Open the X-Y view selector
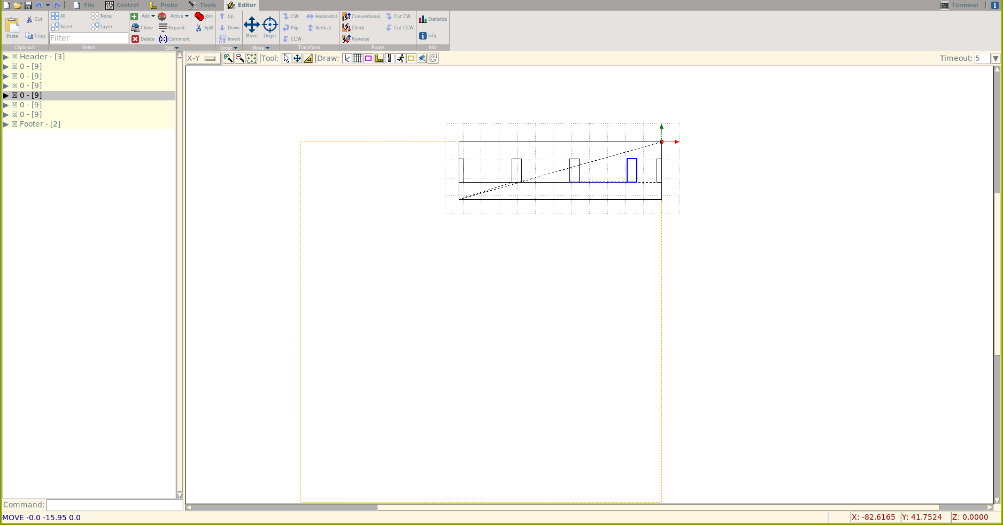The image size is (1003, 525). 203,58
